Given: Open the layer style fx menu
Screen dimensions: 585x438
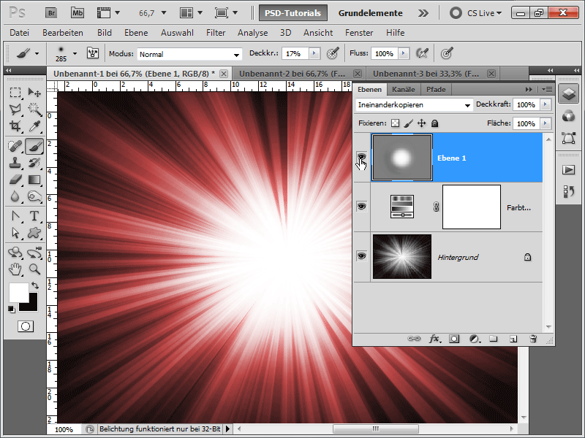Looking at the screenshot, I should (x=434, y=339).
